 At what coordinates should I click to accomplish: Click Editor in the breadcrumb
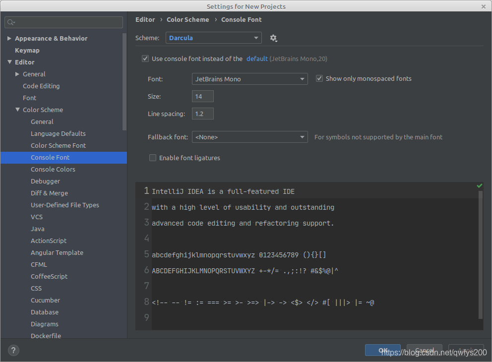pyautogui.click(x=145, y=19)
